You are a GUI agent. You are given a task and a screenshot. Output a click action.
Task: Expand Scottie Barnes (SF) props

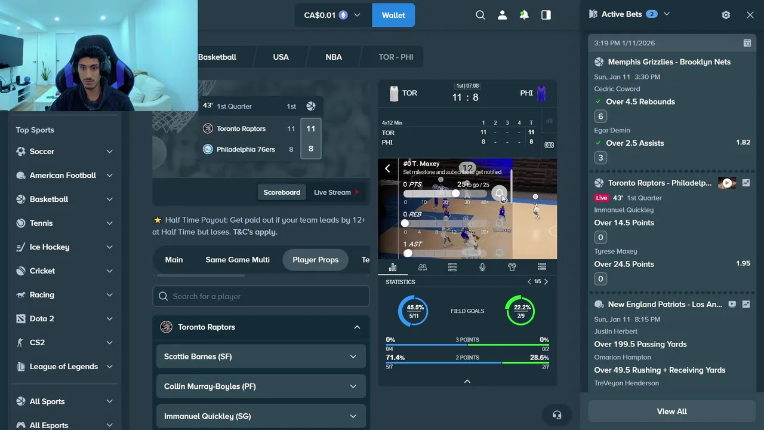click(261, 357)
